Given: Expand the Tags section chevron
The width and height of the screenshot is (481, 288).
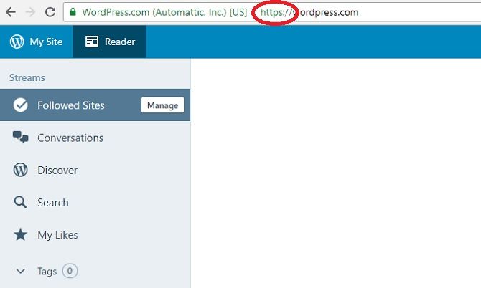Looking at the screenshot, I should tap(20, 272).
